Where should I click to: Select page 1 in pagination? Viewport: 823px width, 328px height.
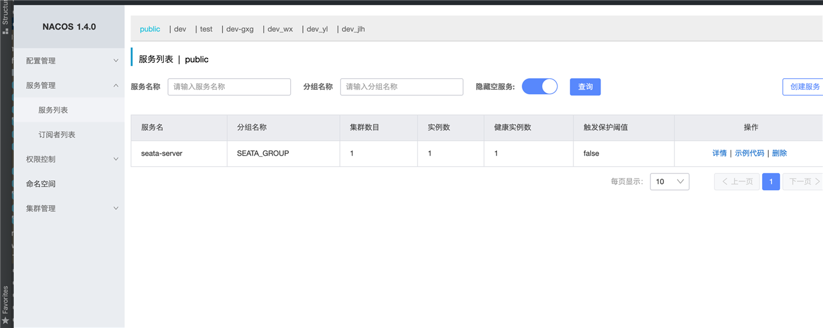coord(771,182)
